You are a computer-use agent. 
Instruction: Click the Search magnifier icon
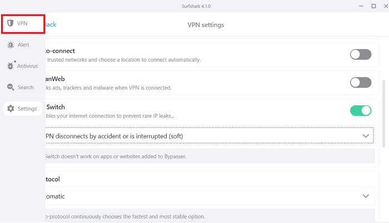click(x=11, y=88)
